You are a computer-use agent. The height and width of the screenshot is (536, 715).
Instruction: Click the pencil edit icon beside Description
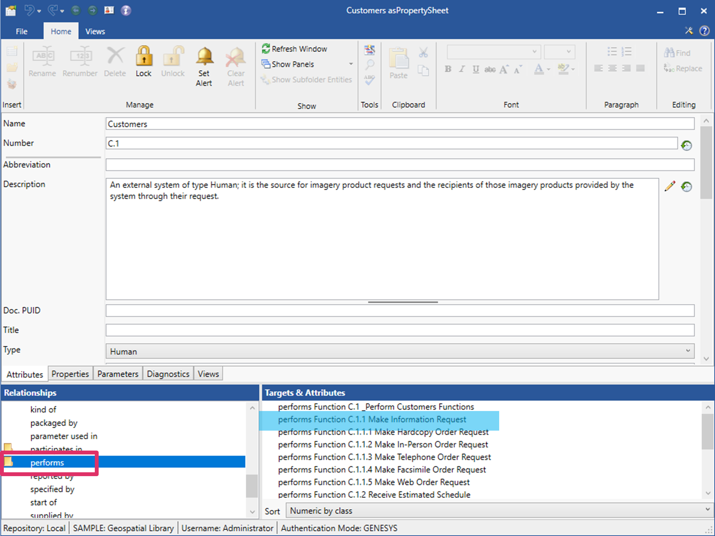670,186
